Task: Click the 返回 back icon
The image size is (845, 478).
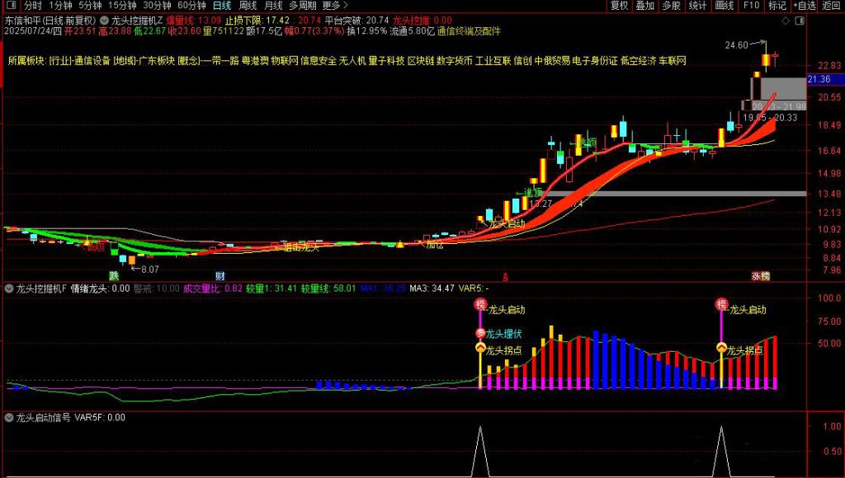Action: click(830, 6)
